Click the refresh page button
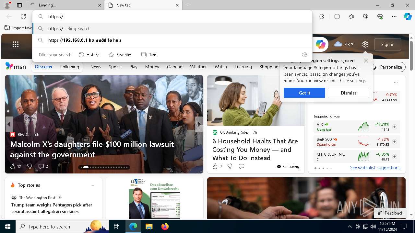 coord(23,17)
